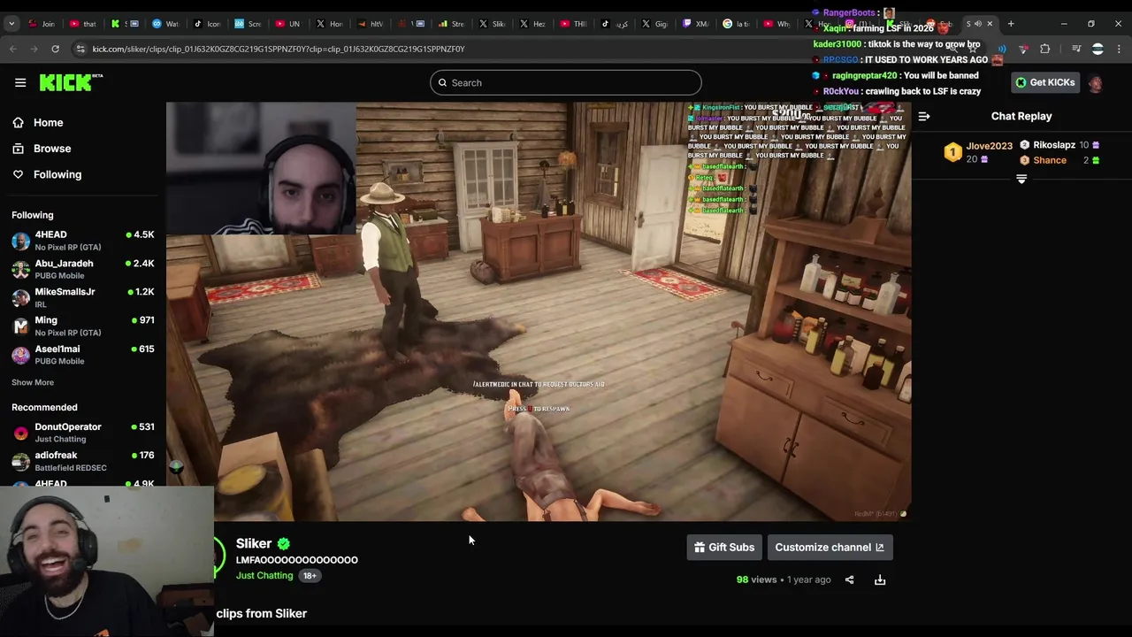
Task: Open Abu_Jaradeh channel
Action: pyautogui.click(x=82, y=269)
